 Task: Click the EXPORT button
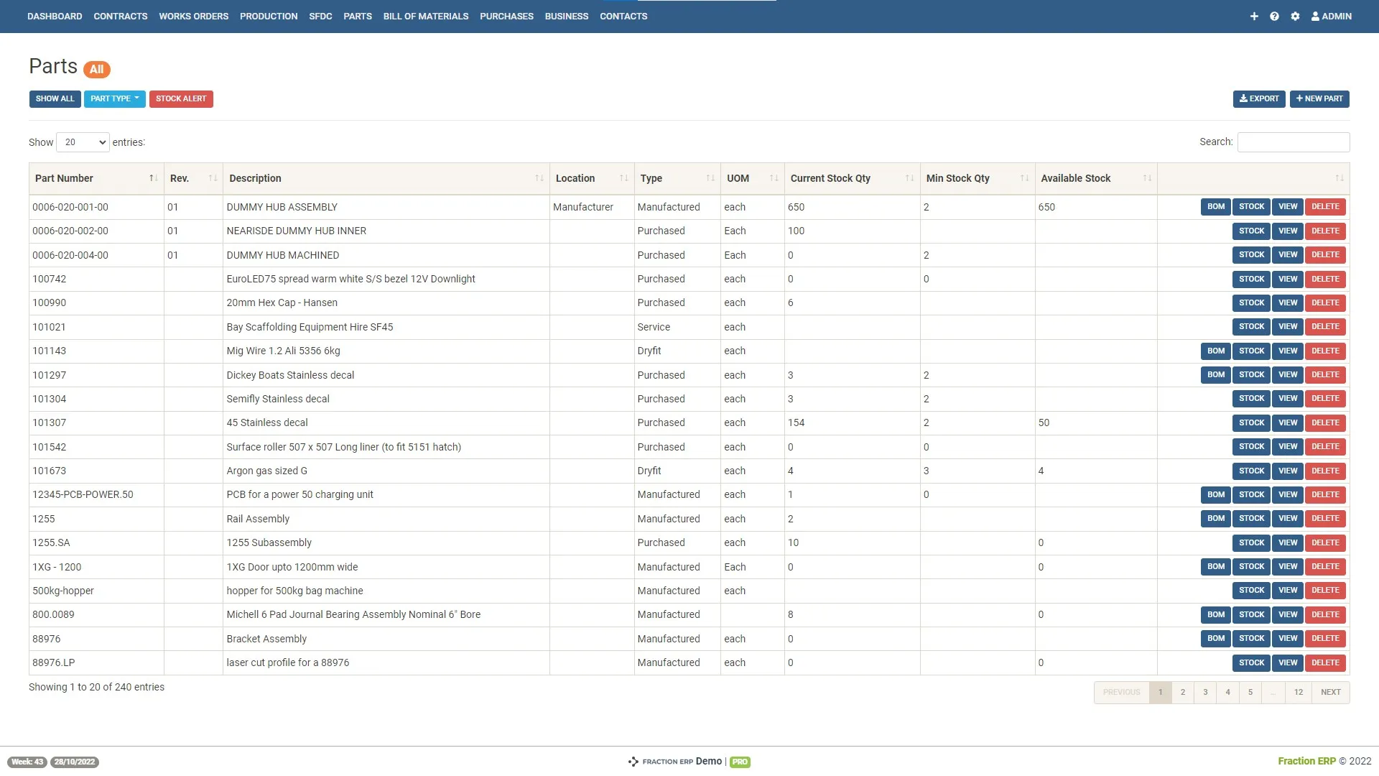[1259, 98]
